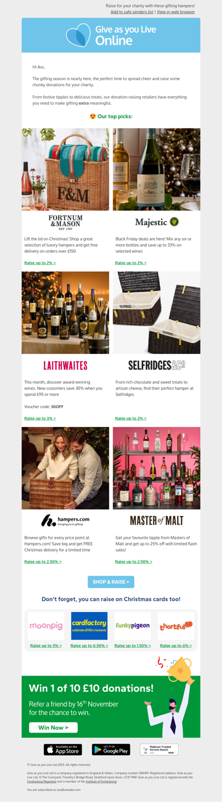Image resolution: width=222 pixels, height=802 pixels.
Task: Open the hampers.com logo
Action: (x=65, y=520)
